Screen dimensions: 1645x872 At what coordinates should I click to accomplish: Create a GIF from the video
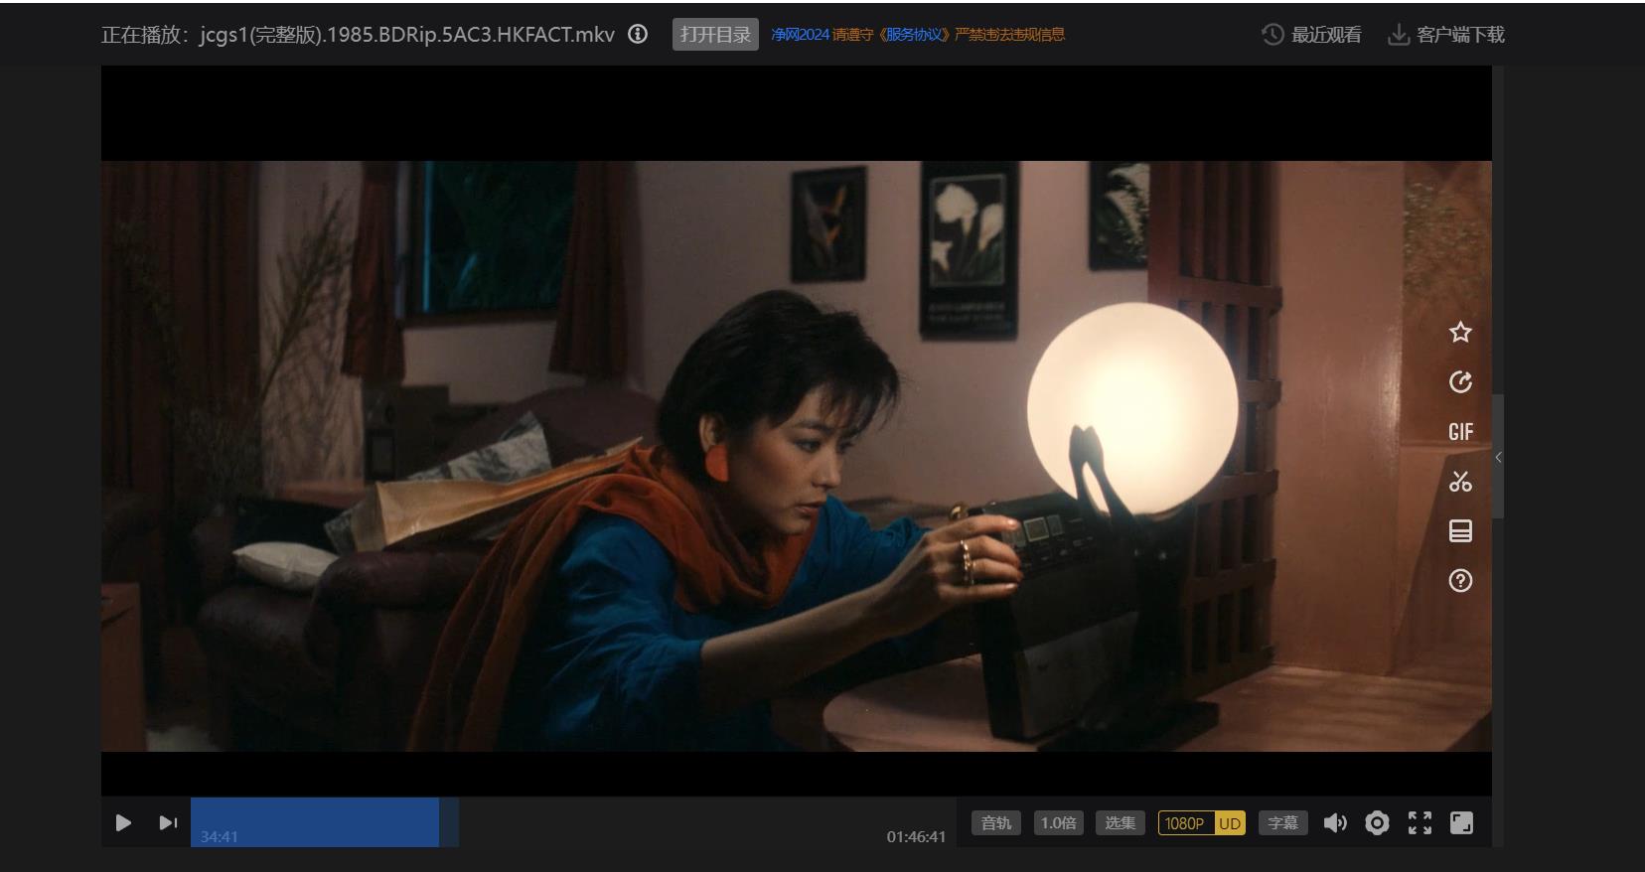pyautogui.click(x=1459, y=432)
